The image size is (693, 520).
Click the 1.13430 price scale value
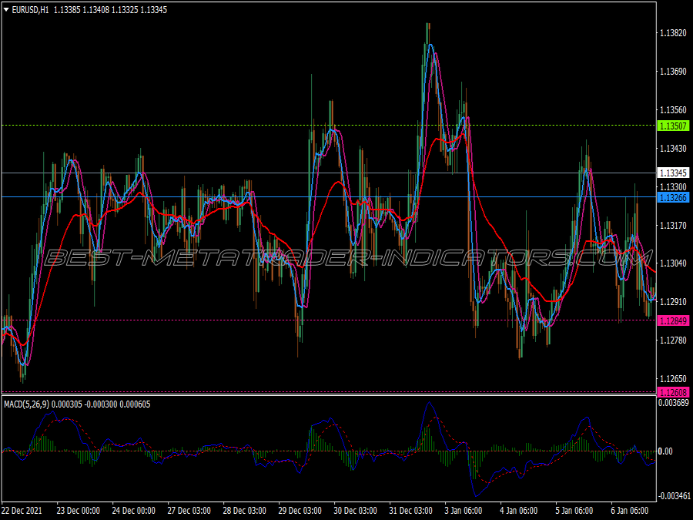[673, 148]
